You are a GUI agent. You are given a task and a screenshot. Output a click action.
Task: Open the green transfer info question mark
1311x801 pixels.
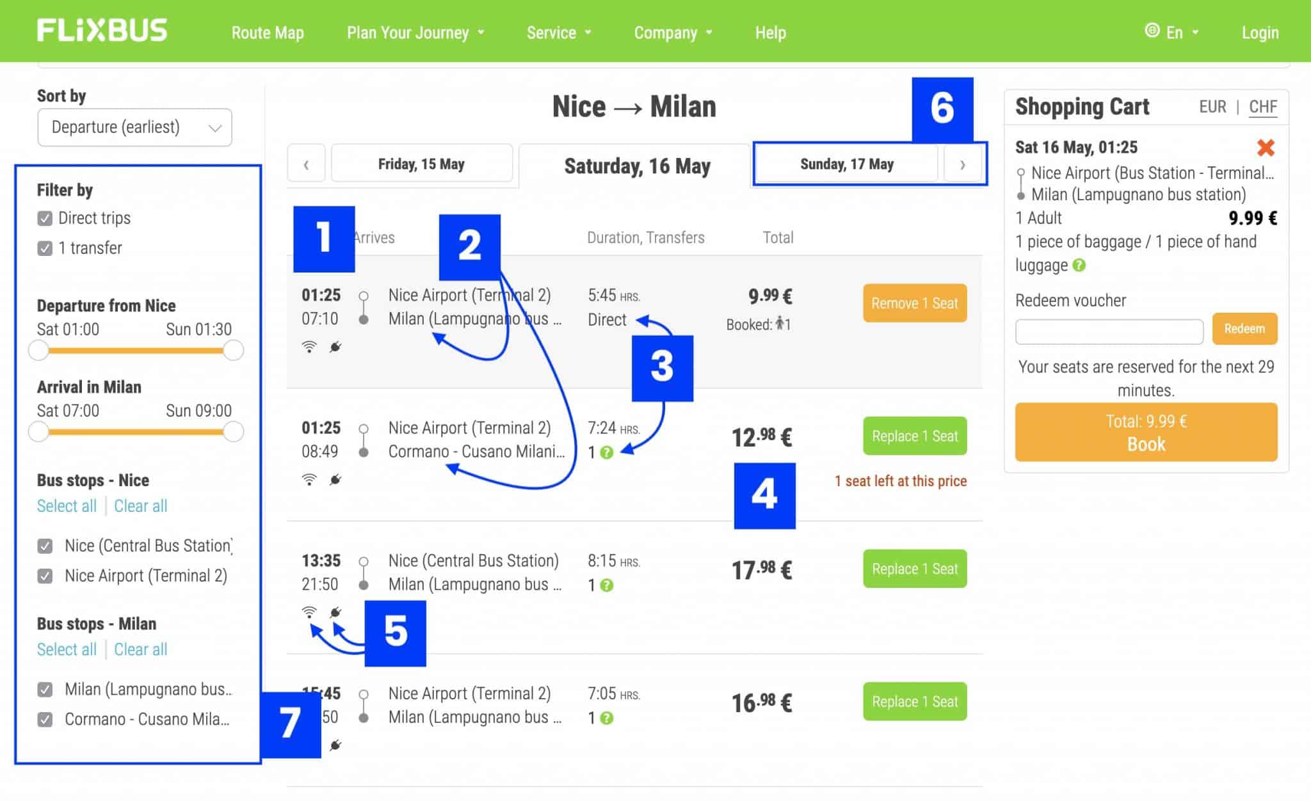click(606, 452)
